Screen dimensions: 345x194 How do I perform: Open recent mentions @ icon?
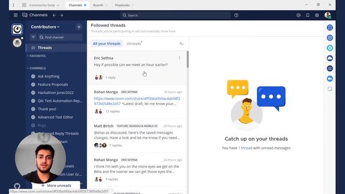click(x=298, y=15)
